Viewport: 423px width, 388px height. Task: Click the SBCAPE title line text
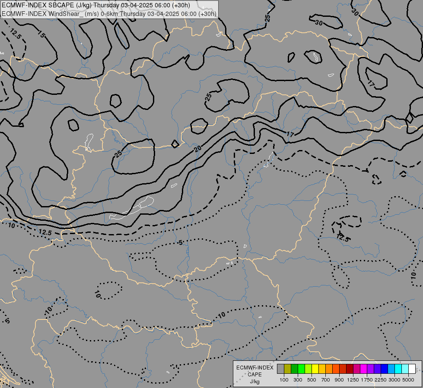coord(96,5)
